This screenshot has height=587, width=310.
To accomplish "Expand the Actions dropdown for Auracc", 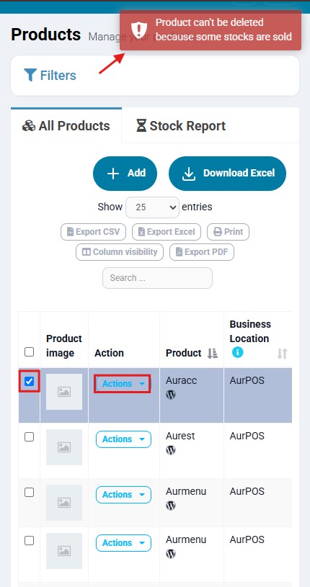I will click(123, 384).
